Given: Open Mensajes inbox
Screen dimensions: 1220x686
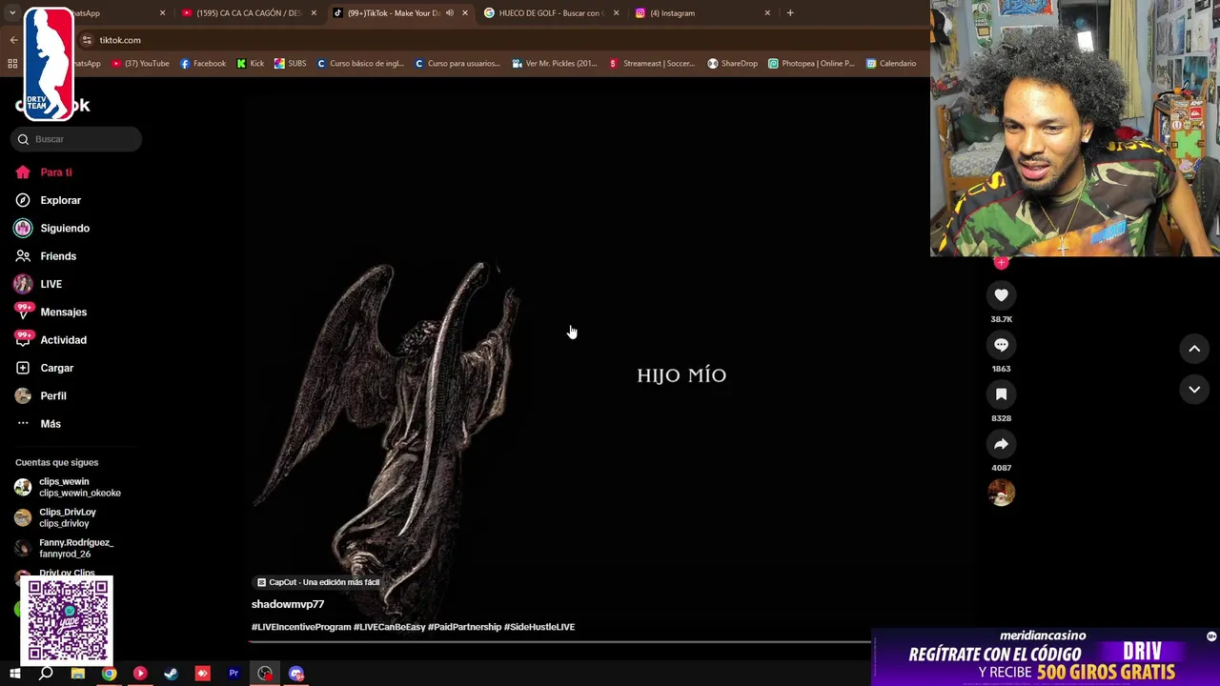Looking at the screenshot, I should point(63,312).
